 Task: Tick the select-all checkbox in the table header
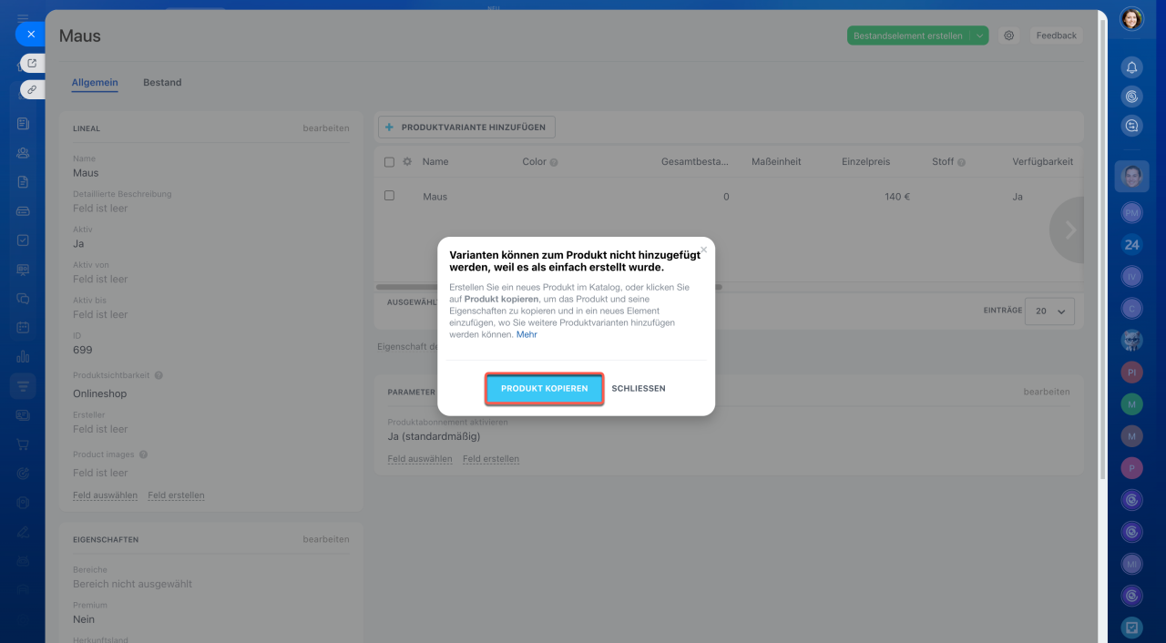tap(389, 162)
